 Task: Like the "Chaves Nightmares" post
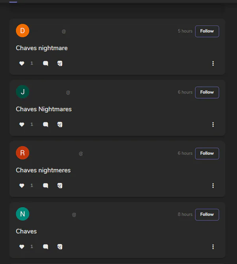(22, 125)
